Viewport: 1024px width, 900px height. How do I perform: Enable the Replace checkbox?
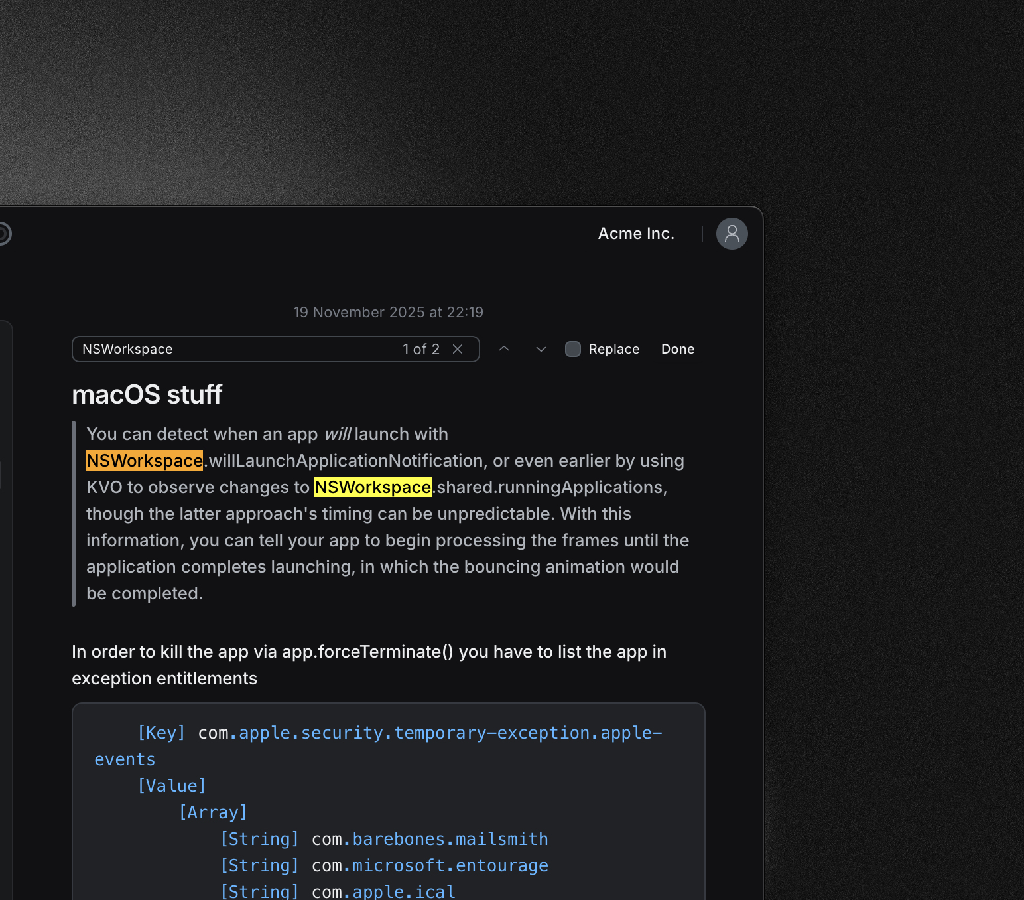pos(573,349)
